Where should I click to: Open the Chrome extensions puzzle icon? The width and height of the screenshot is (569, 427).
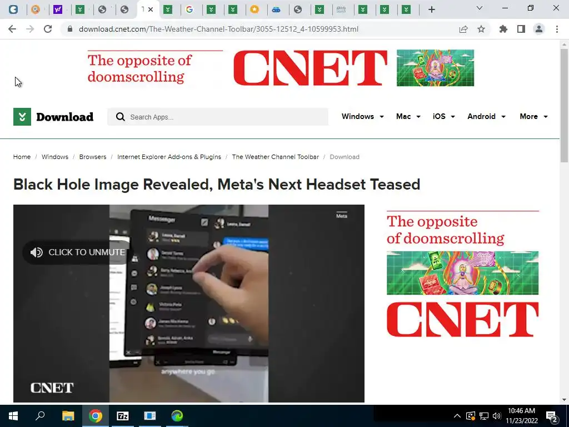coord(503,29)
